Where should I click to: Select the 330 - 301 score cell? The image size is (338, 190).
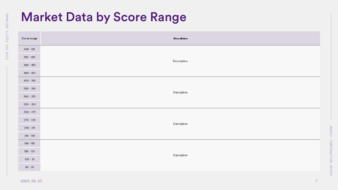pyautogui.click(x=29, y=104)
